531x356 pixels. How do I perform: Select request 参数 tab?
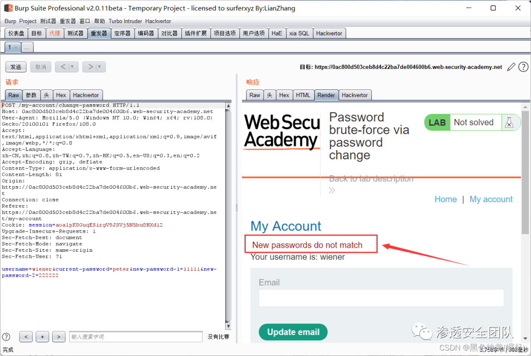click(31, 95)
